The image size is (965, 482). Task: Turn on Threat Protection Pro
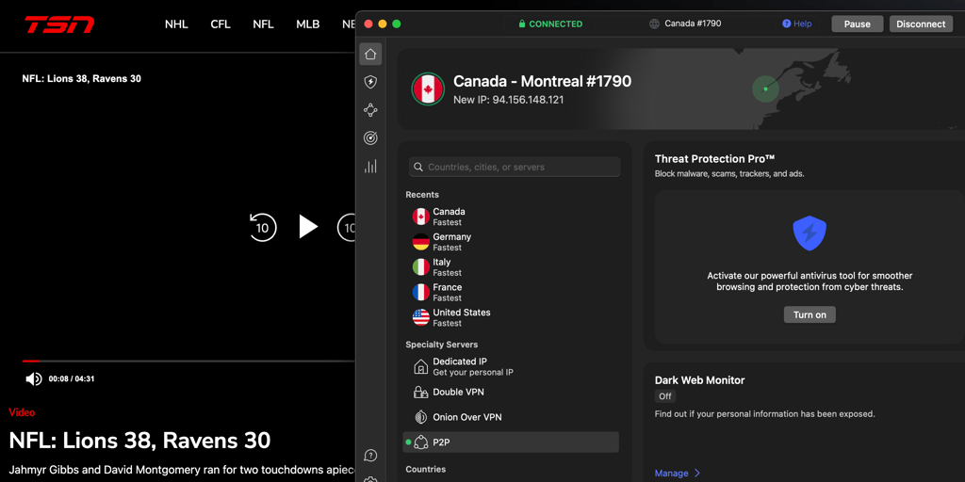click(x=809, y=314)
